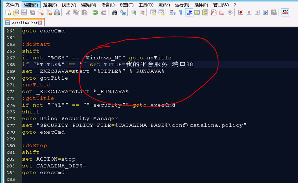
Task: Toggle the indent guide icon
Action: click(x=189, y=13)
